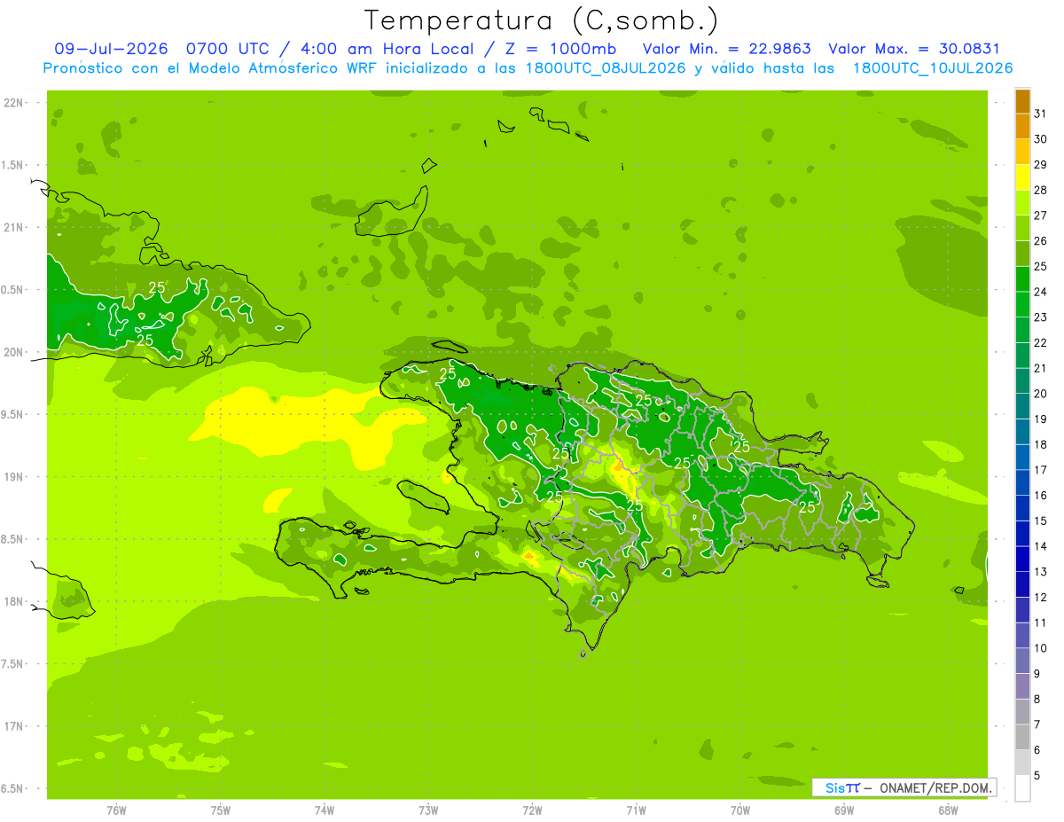Click the 72W longitude axis label
1064x822 pixels.
point(532,810)
